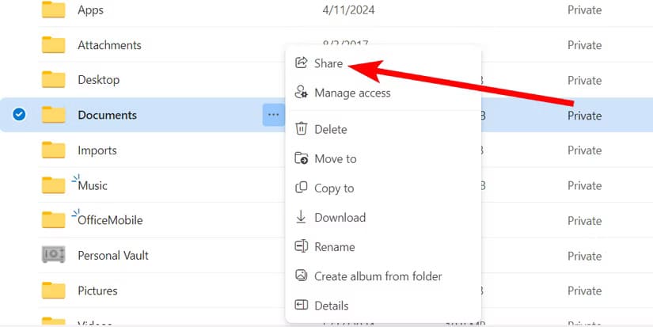This screenshot has width=653, height=327.
Task: Open the OfficeMobile folder name
Action: [x=110, y=220]
